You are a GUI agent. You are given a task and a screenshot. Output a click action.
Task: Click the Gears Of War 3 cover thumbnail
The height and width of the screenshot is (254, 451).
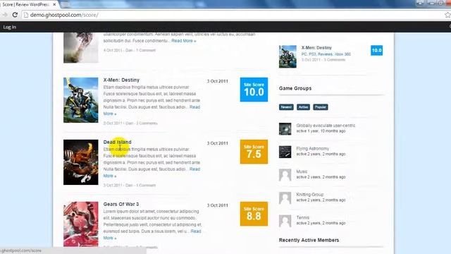(81, 224)
